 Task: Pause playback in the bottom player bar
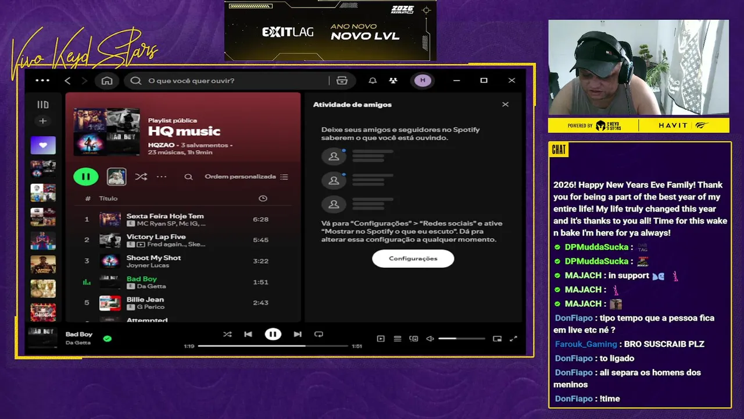pos(273,334)
